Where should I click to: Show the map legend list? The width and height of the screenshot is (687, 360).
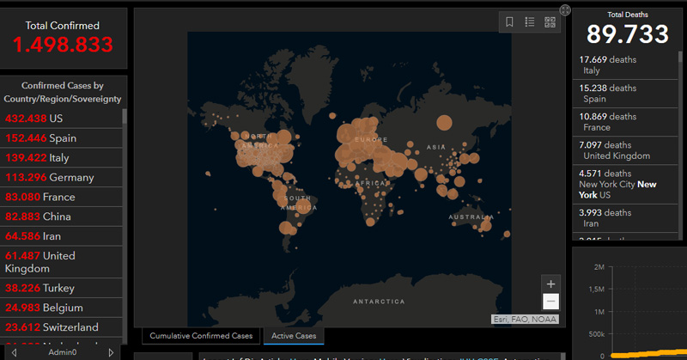pos(530,22)
